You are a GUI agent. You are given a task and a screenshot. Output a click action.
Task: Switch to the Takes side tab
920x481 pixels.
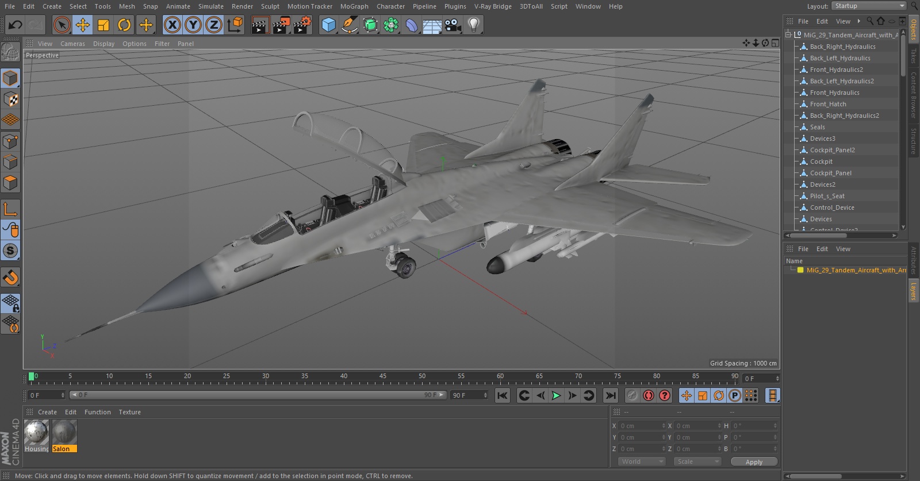(914, 55)
